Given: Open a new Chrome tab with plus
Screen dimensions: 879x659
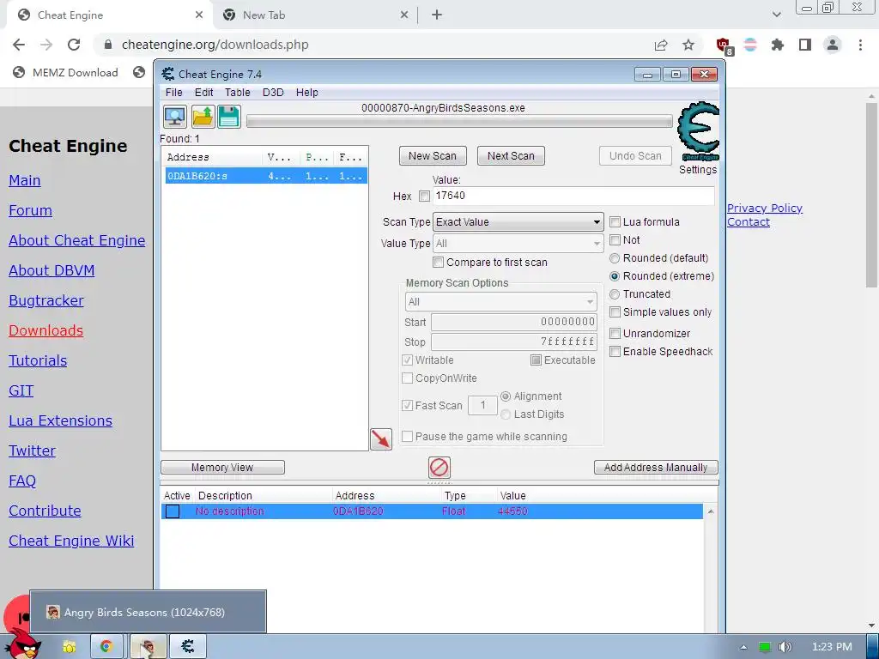Looking at the screenshot, I should point(437,15).
